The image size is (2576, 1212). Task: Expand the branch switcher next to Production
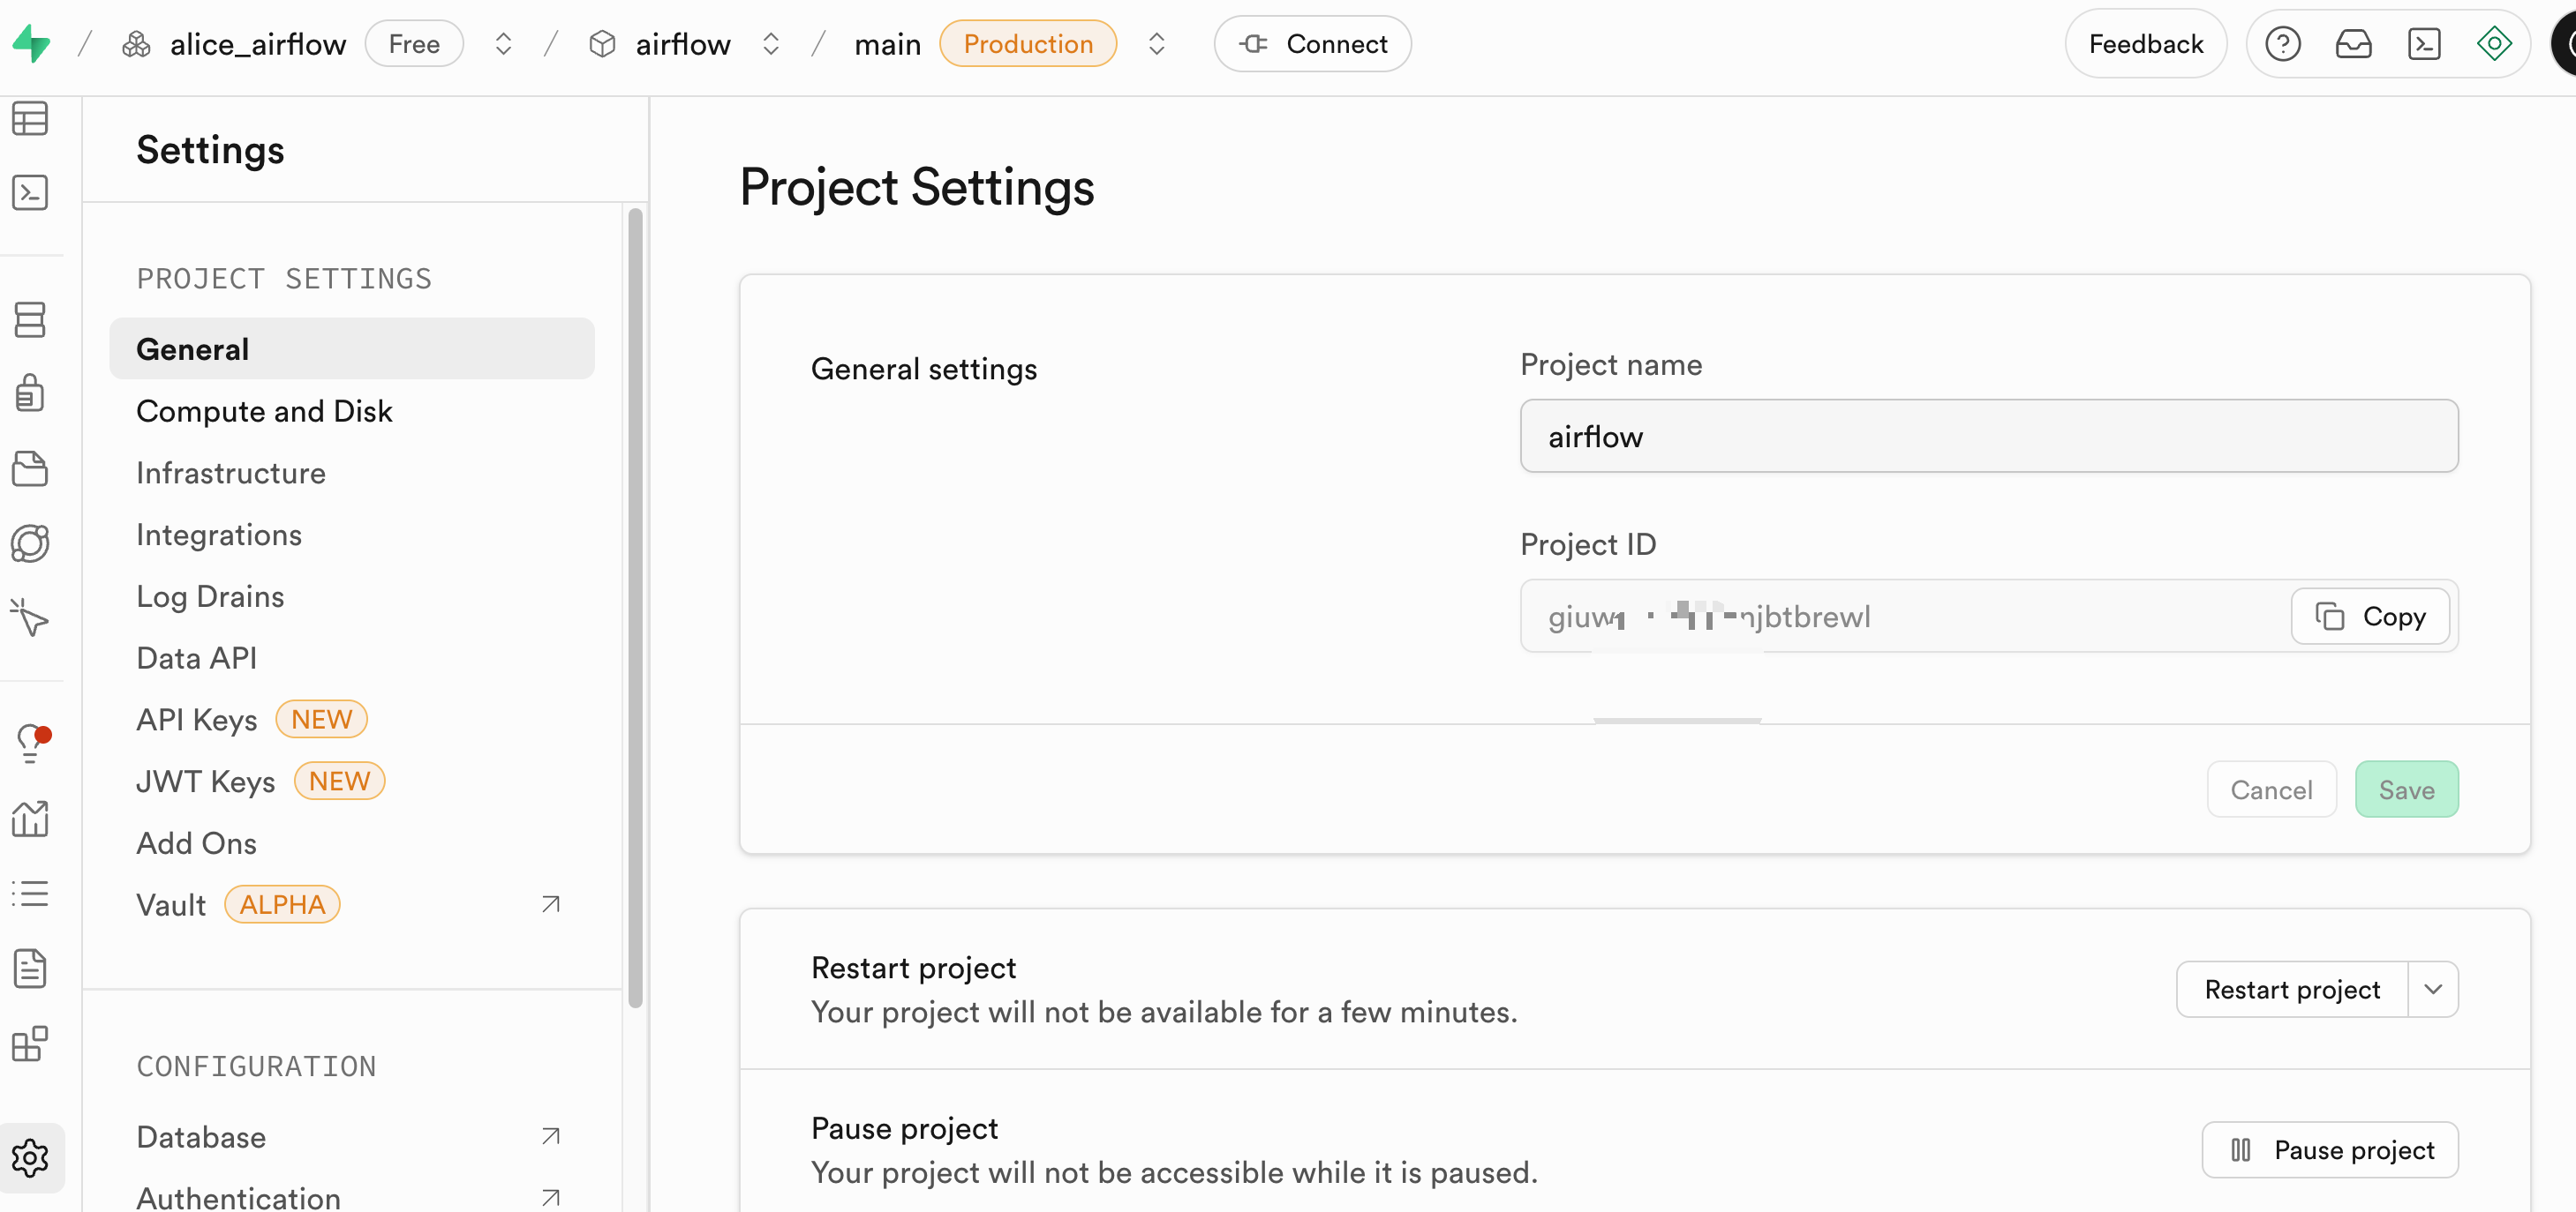[x=1156, y=44]
